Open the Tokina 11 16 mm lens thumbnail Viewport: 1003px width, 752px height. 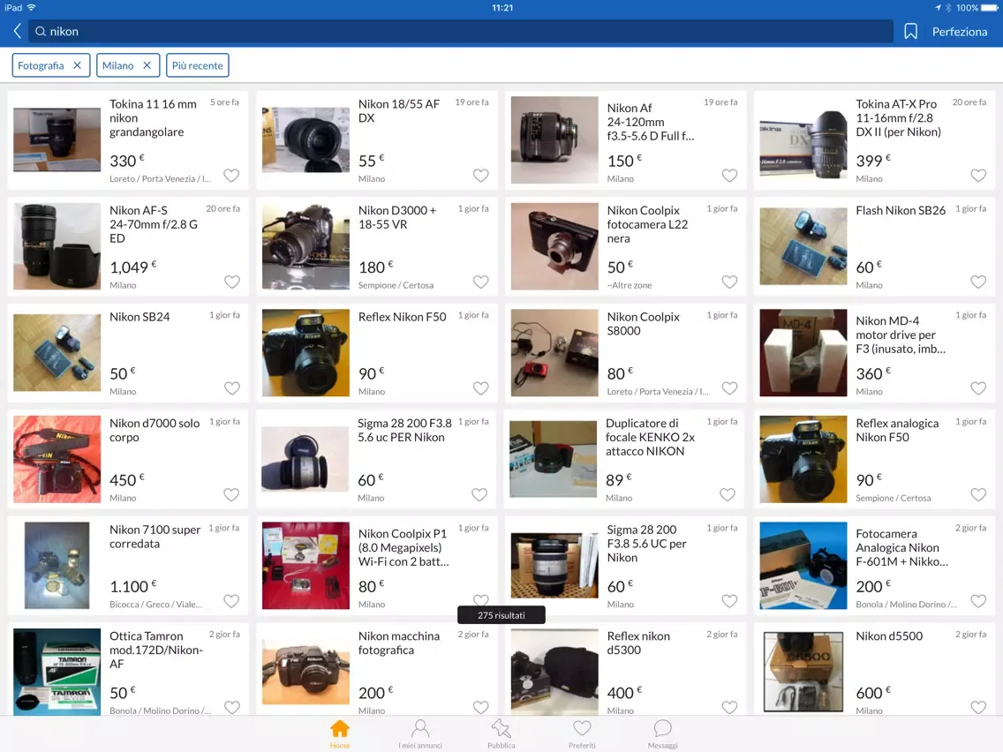point(57,140)
